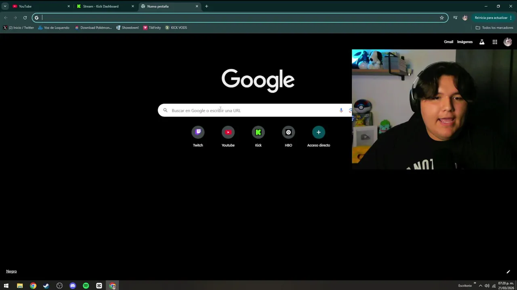Show hidden system tray icons

[x=481, y=286]
